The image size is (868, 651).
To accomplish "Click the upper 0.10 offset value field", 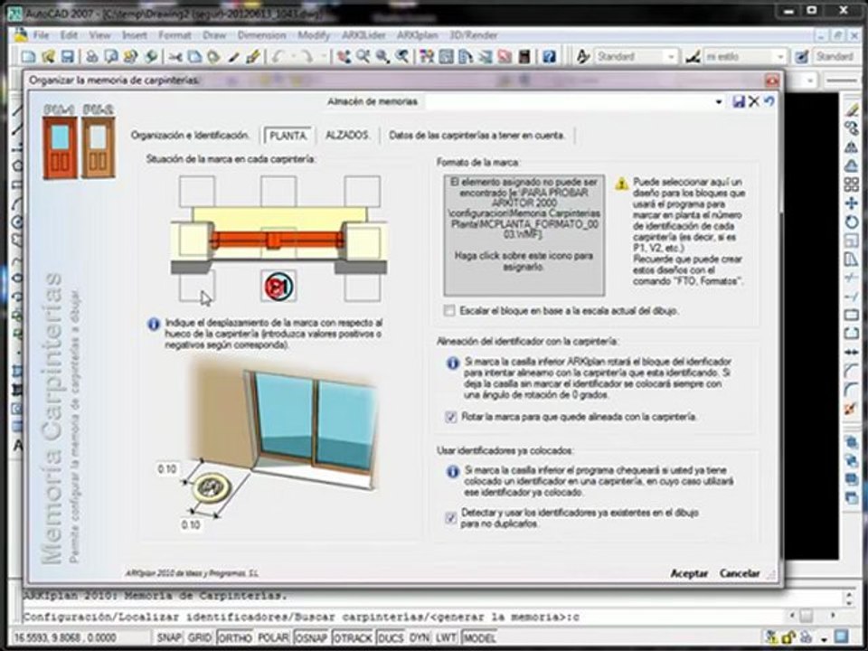I will click(x=167, y=469).
